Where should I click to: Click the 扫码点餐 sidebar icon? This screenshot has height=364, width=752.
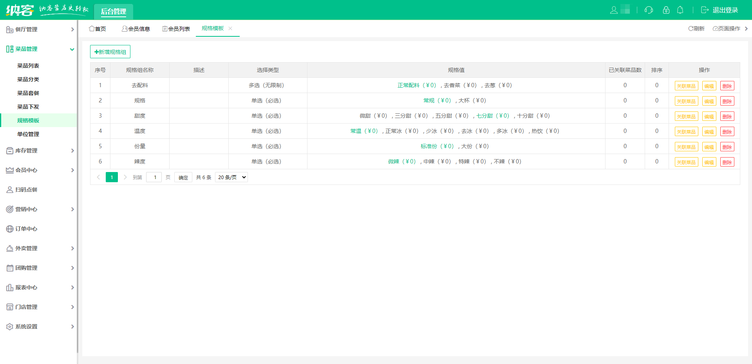point(10,190)
